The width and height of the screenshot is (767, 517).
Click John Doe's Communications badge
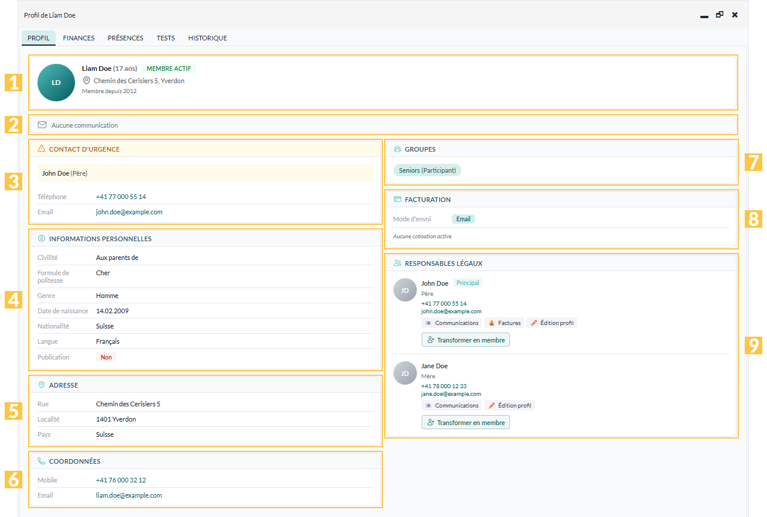point(451,323)
